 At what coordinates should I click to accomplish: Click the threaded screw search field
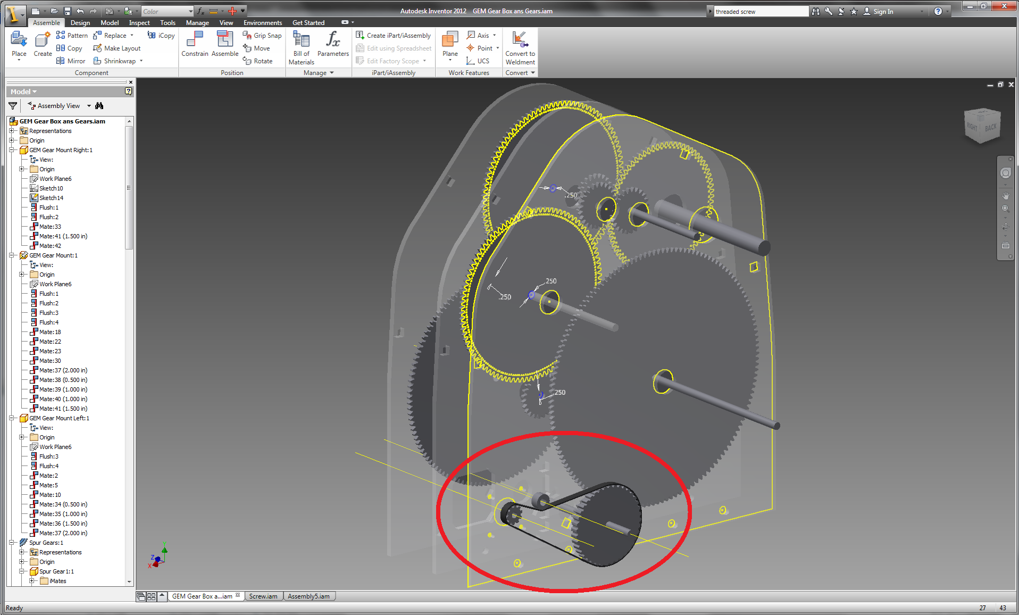(761, 11)
